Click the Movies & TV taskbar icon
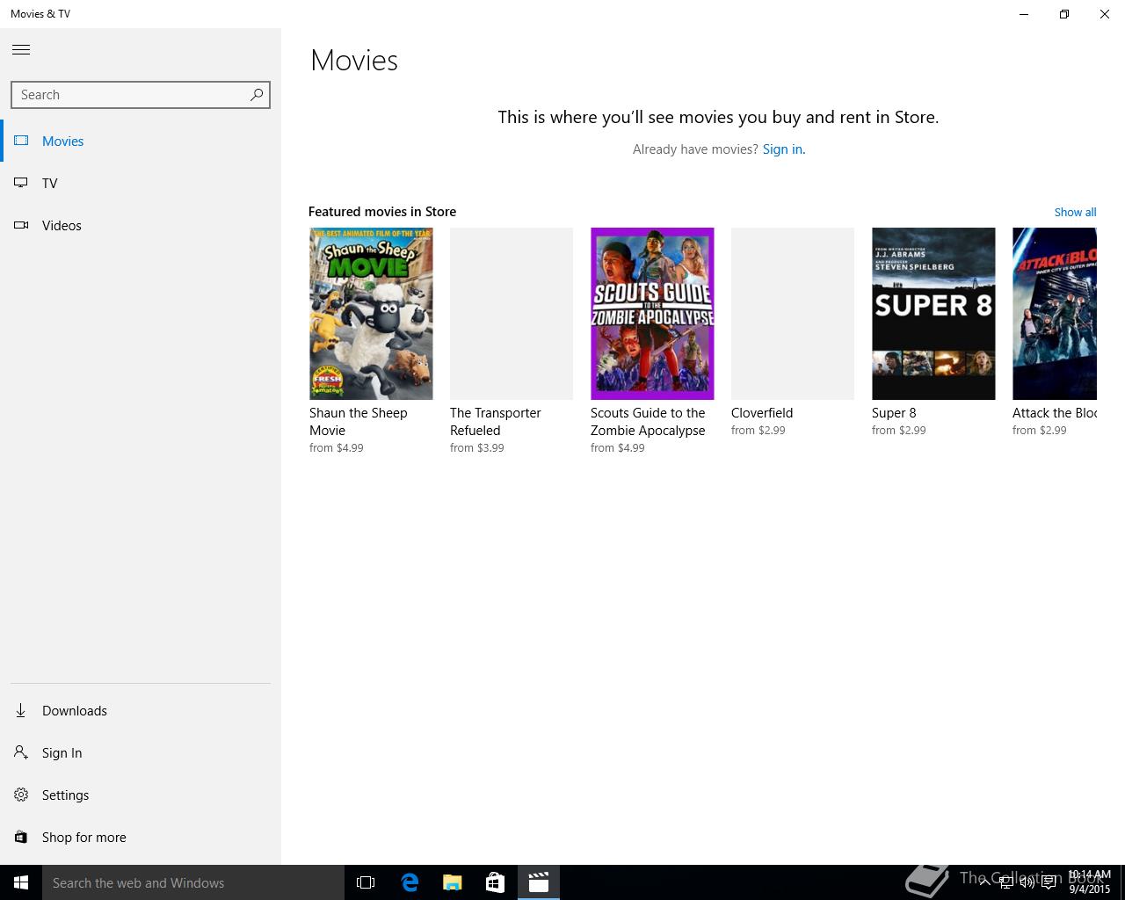Screen dimensions: 1125x900 coord(539,882)
